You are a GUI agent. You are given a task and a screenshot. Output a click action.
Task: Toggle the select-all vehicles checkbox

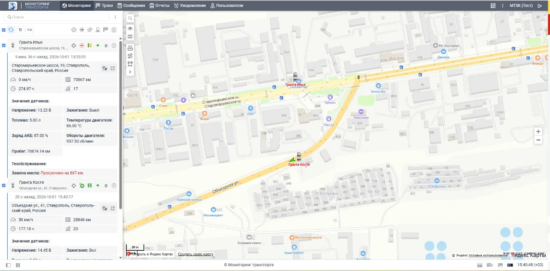coord(4,30)
